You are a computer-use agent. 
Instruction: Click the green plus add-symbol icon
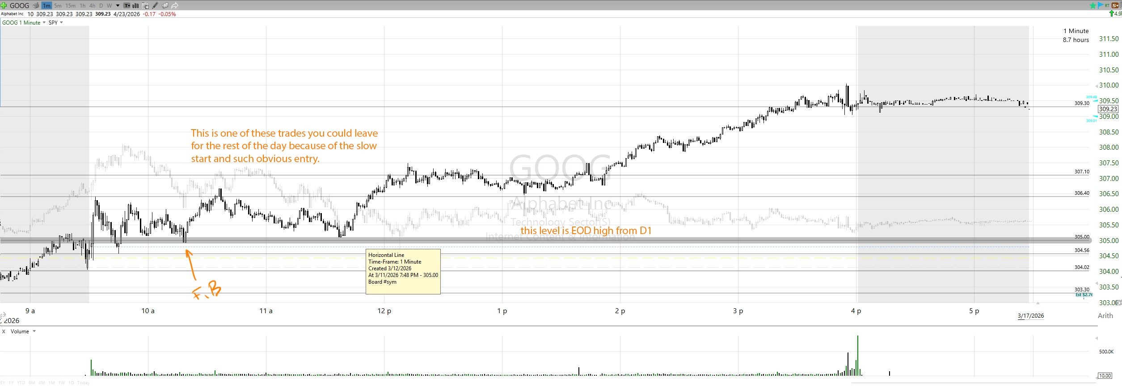4,5
